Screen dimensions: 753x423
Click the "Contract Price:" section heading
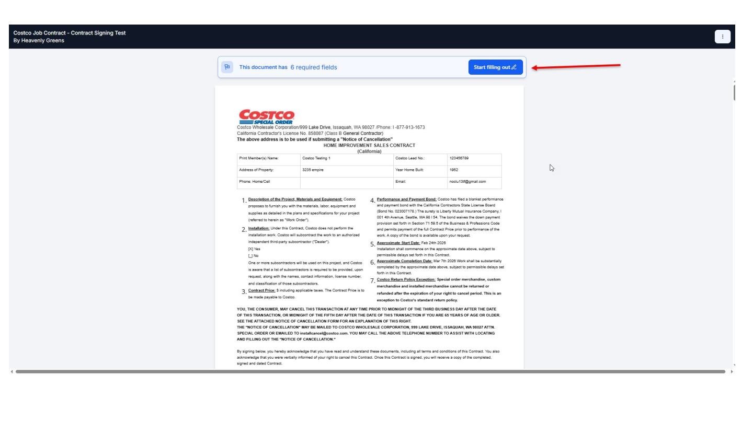(x=262, y=290)
